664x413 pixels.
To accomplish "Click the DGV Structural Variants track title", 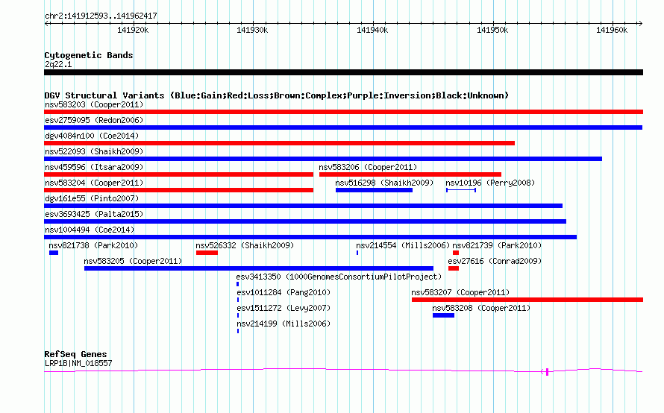I will (277, 95).
